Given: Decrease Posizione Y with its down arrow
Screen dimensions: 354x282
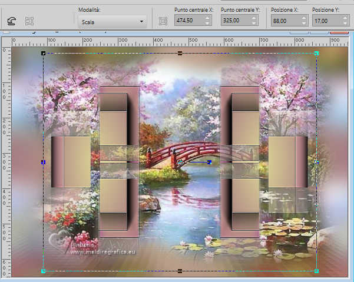Looking at the screenshot, I should (x=345, y=24).
